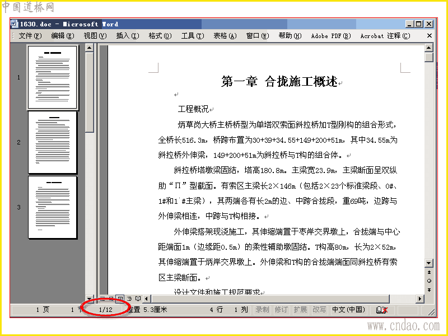Viewport: 448px width, 336px height.
Task: Open the Adobe PDF(B) menu
Action: tap(331, 36)
